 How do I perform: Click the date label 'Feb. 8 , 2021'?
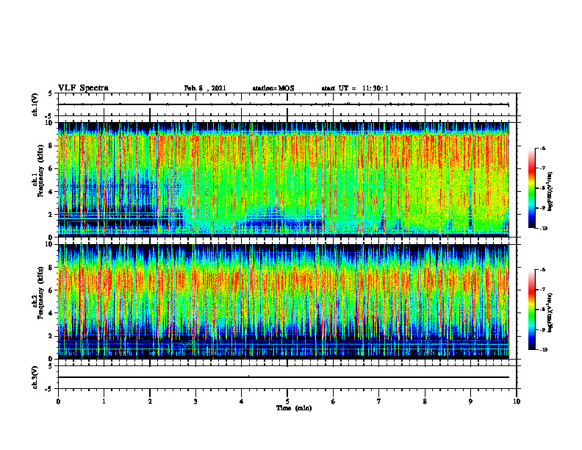pyautogui.click(x=205, y=88)
